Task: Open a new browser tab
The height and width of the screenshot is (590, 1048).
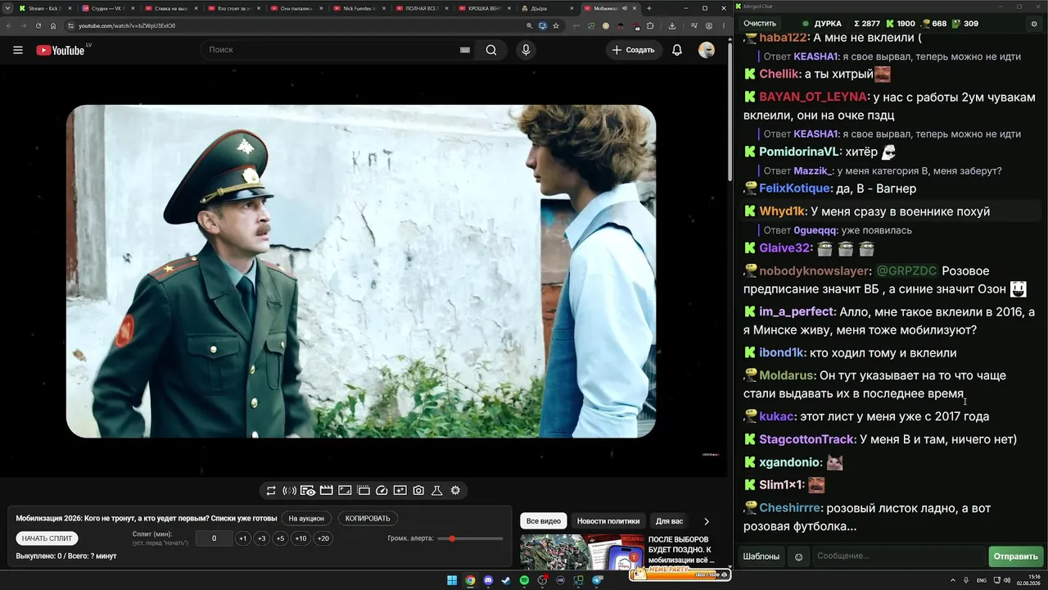Action: [649, 8]
